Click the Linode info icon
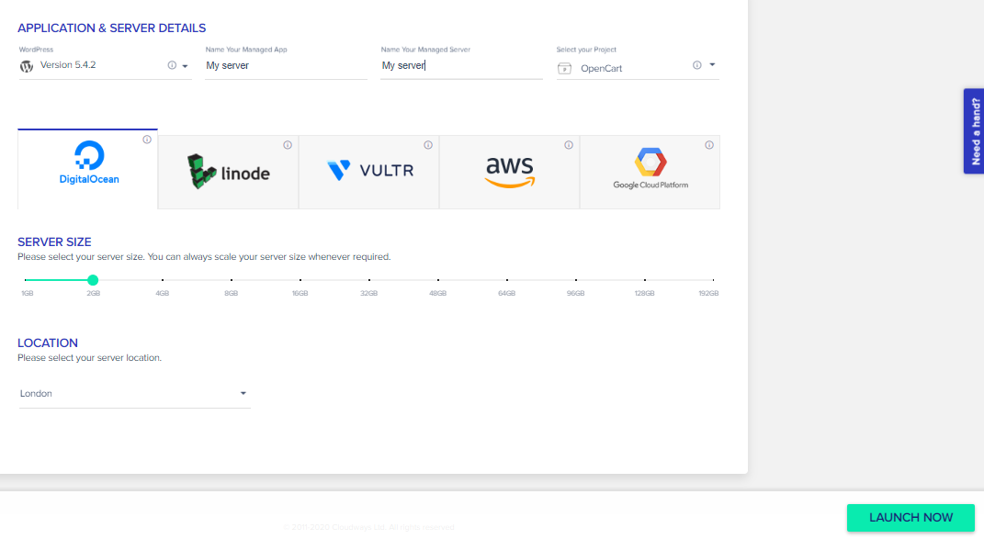The height and width of the screenshot is (539, 984). 288,145
